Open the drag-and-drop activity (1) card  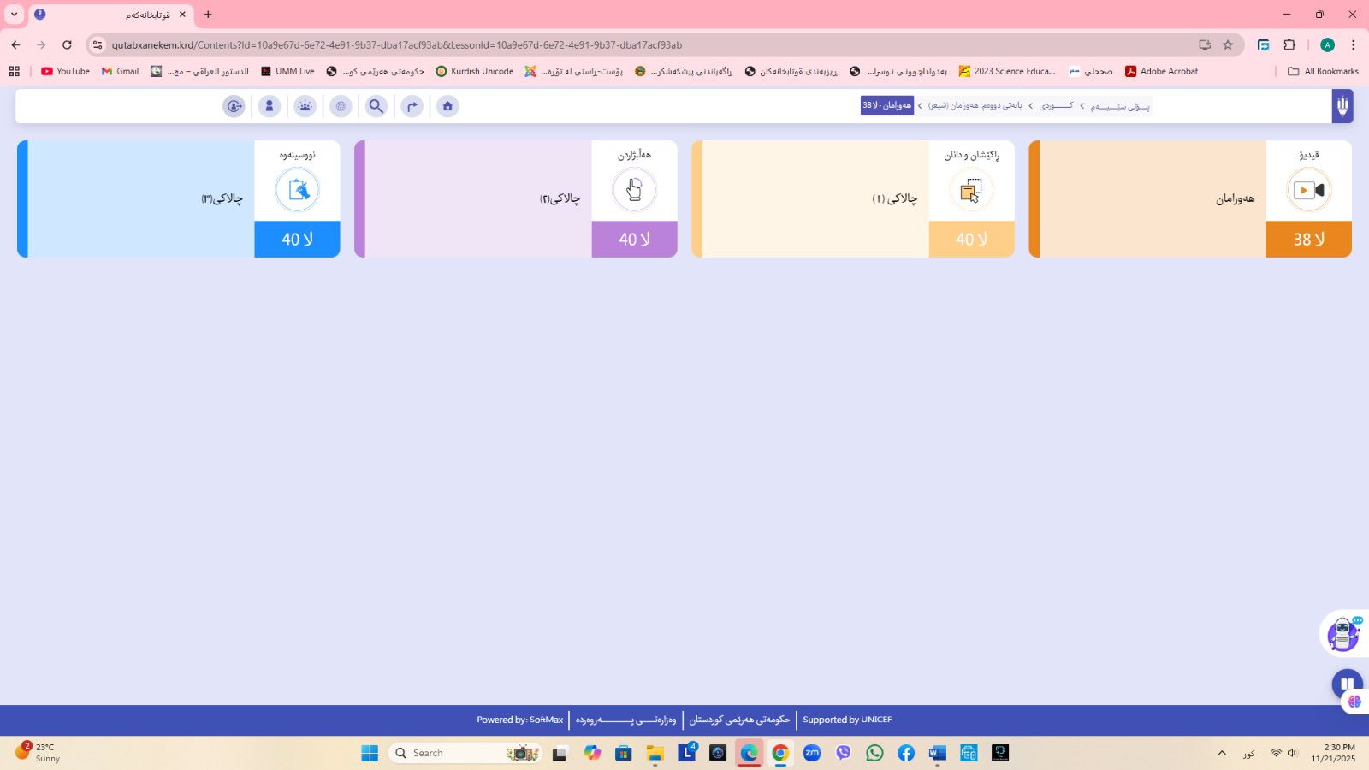click(x=852, y=198)
